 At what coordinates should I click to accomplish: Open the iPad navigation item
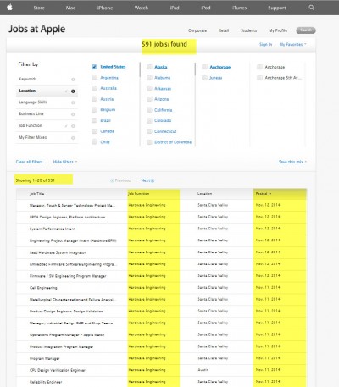[x=175, y=8]
